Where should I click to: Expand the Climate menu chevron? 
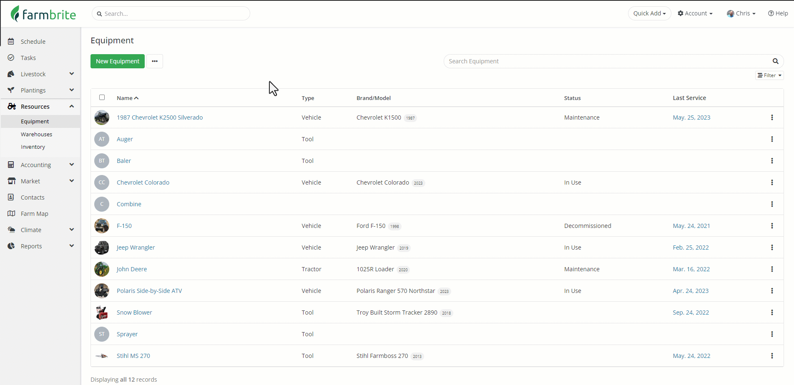coord(72,230)
